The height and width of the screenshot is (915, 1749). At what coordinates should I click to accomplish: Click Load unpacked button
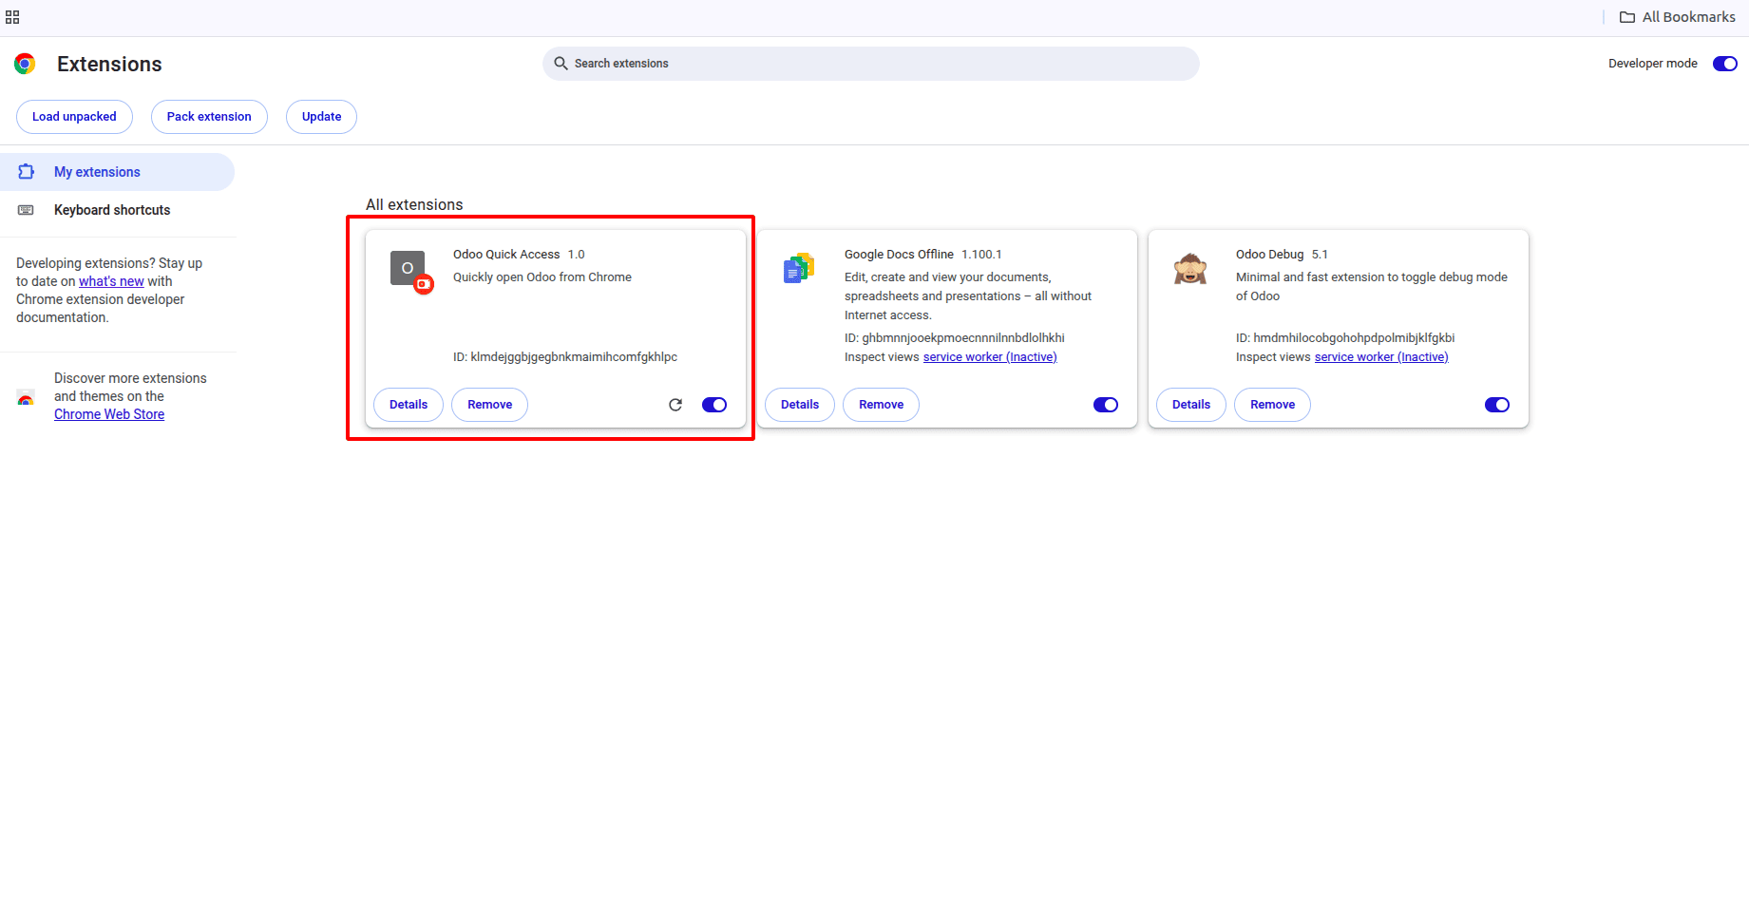74,116
